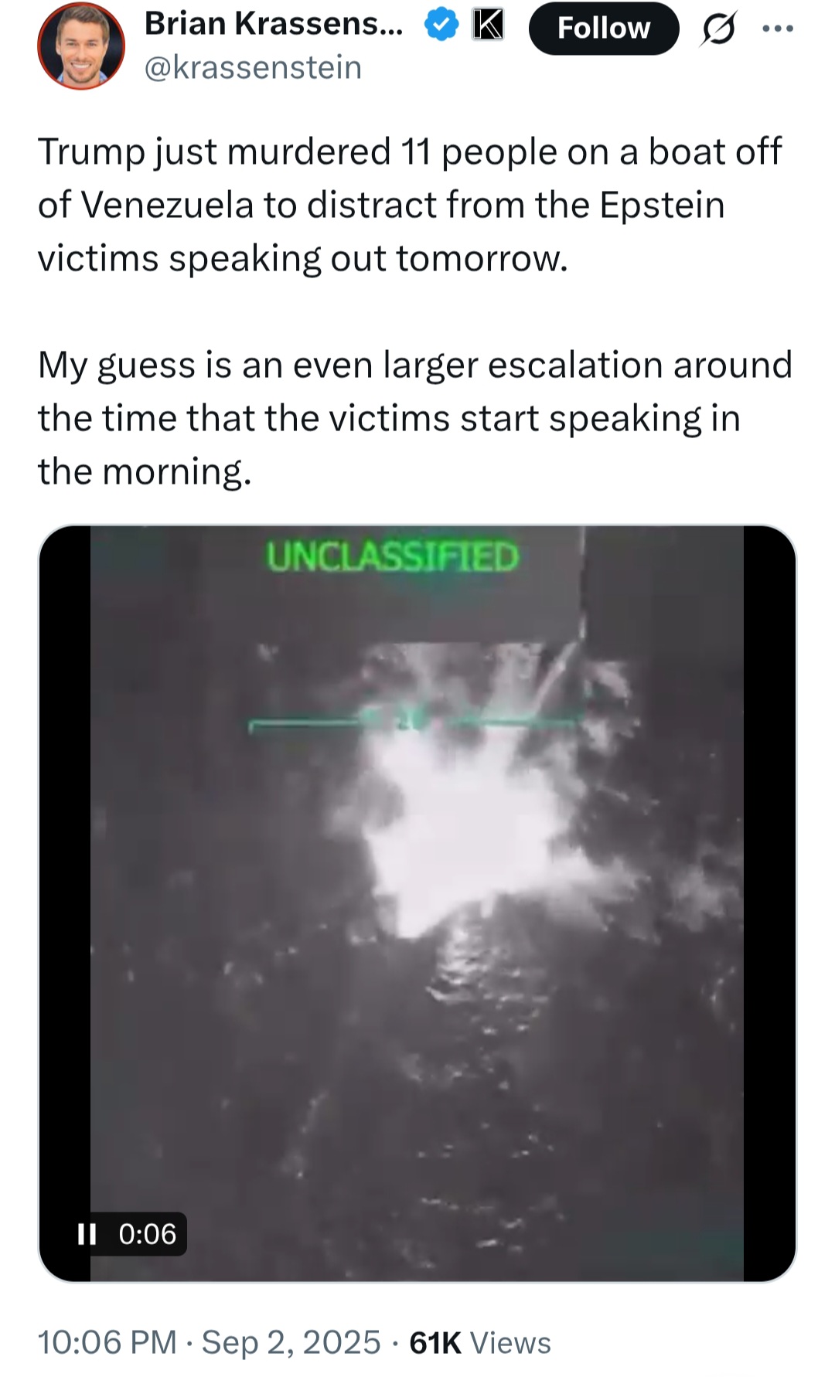The width and height of the screenshot is (835, 1377).
Task: Click the Sep 2, 2025 post date
Action: click(291, 1342)
